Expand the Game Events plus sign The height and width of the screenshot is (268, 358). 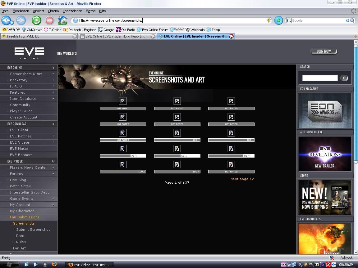pyautogui.click(x=53, y=199)
